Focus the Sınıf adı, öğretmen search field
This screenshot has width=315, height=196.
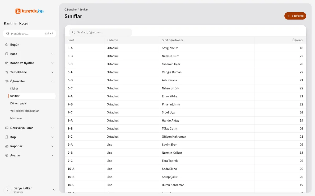point(101,32)
